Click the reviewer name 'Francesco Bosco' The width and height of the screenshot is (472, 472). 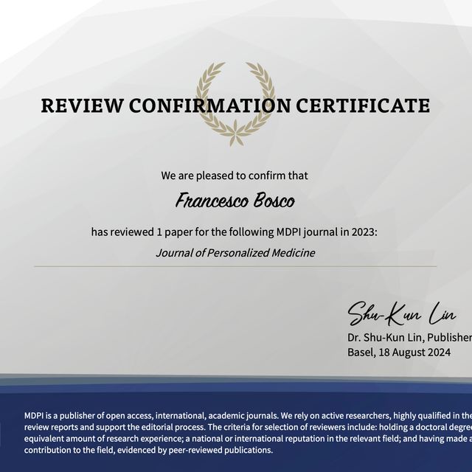tap(235, 201)
